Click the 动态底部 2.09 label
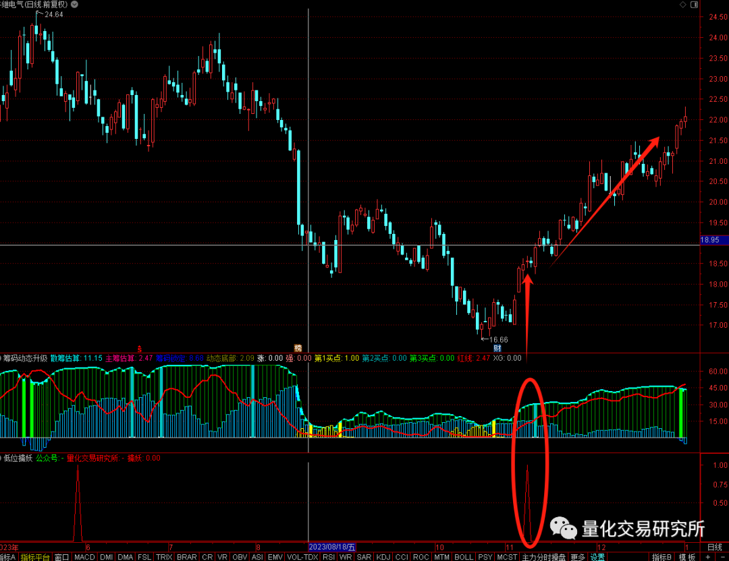This screenshot has width=729, height=561. (230, 358)
